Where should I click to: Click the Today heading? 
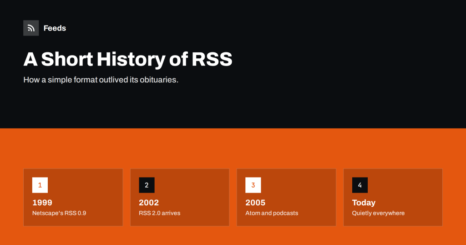point(364,203)
